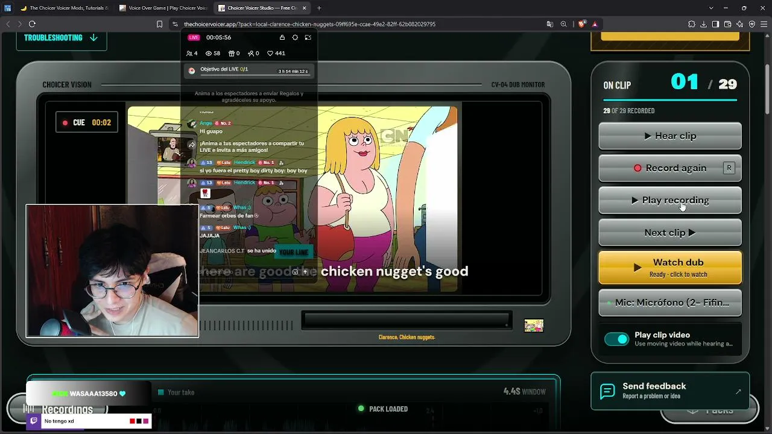Click Record again button

pyautogui.click(x=670, y=168)
